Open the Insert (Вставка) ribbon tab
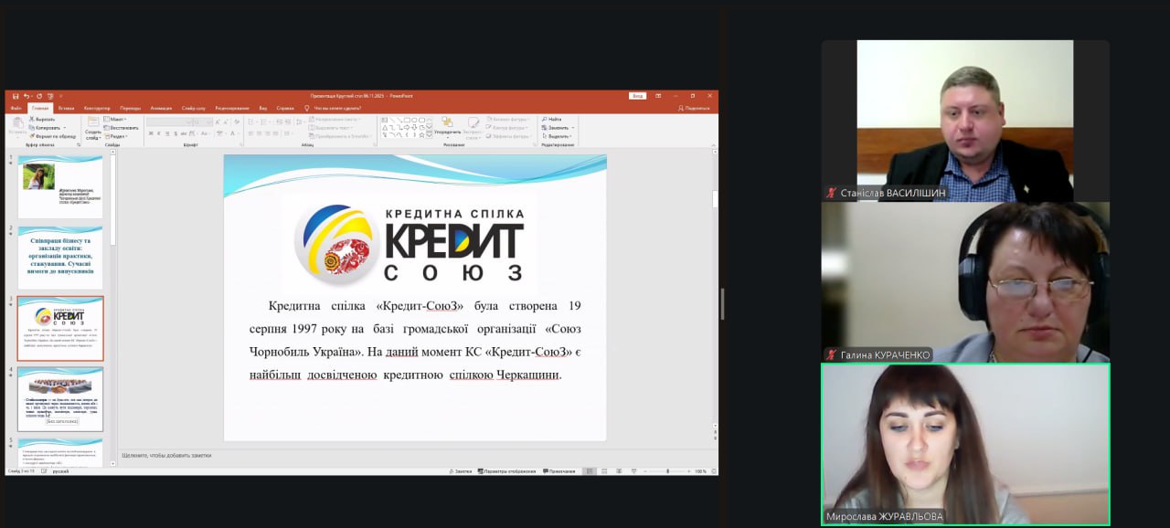Screen dimensions: 1170x528 pos(66,108)
